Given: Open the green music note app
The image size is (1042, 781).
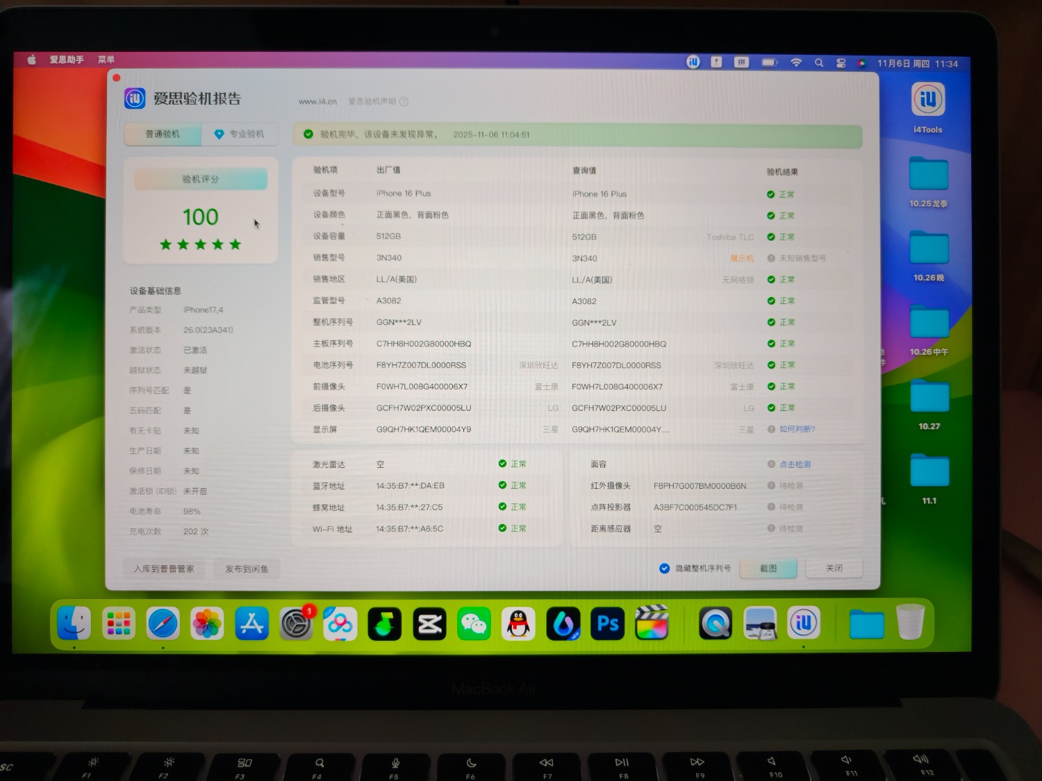Looking at the screenshot, I should (x=385, y=624).
